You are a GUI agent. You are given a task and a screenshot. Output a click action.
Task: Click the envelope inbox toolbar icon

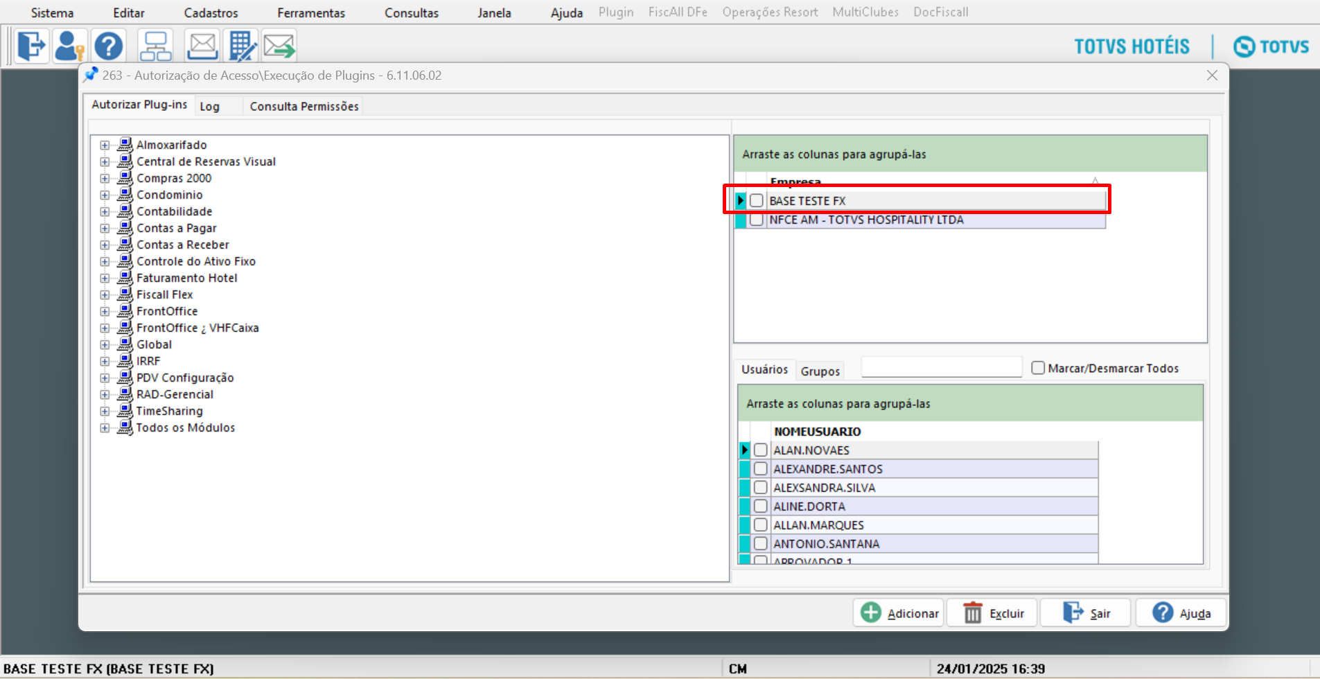(x=202, y=46)
